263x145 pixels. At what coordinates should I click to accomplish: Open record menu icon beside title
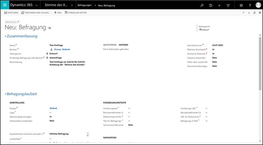pyautogui.click(x=49, y=28)
